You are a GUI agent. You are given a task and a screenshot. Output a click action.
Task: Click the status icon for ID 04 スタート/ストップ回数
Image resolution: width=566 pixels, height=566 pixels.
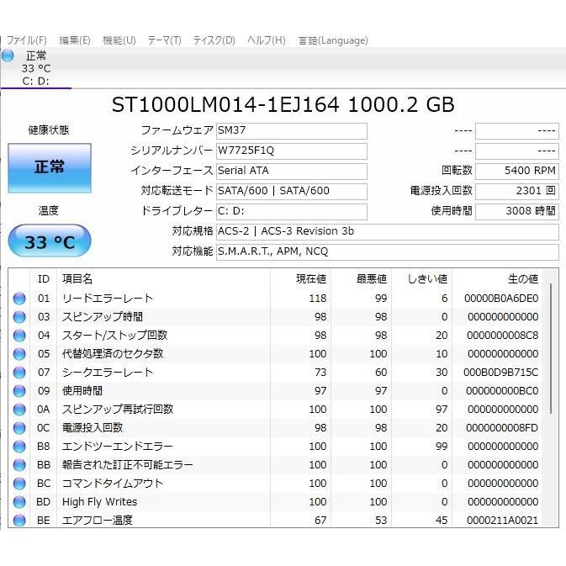coord(19,336)
